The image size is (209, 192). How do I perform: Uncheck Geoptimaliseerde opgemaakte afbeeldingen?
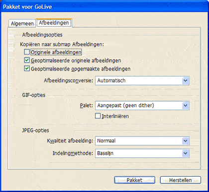pos(27,68)
